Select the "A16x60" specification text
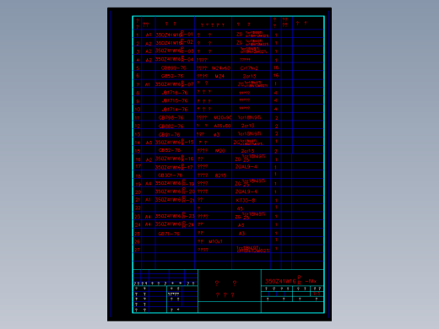The height and width of the screenshot is (329, 439). point(222,126)
